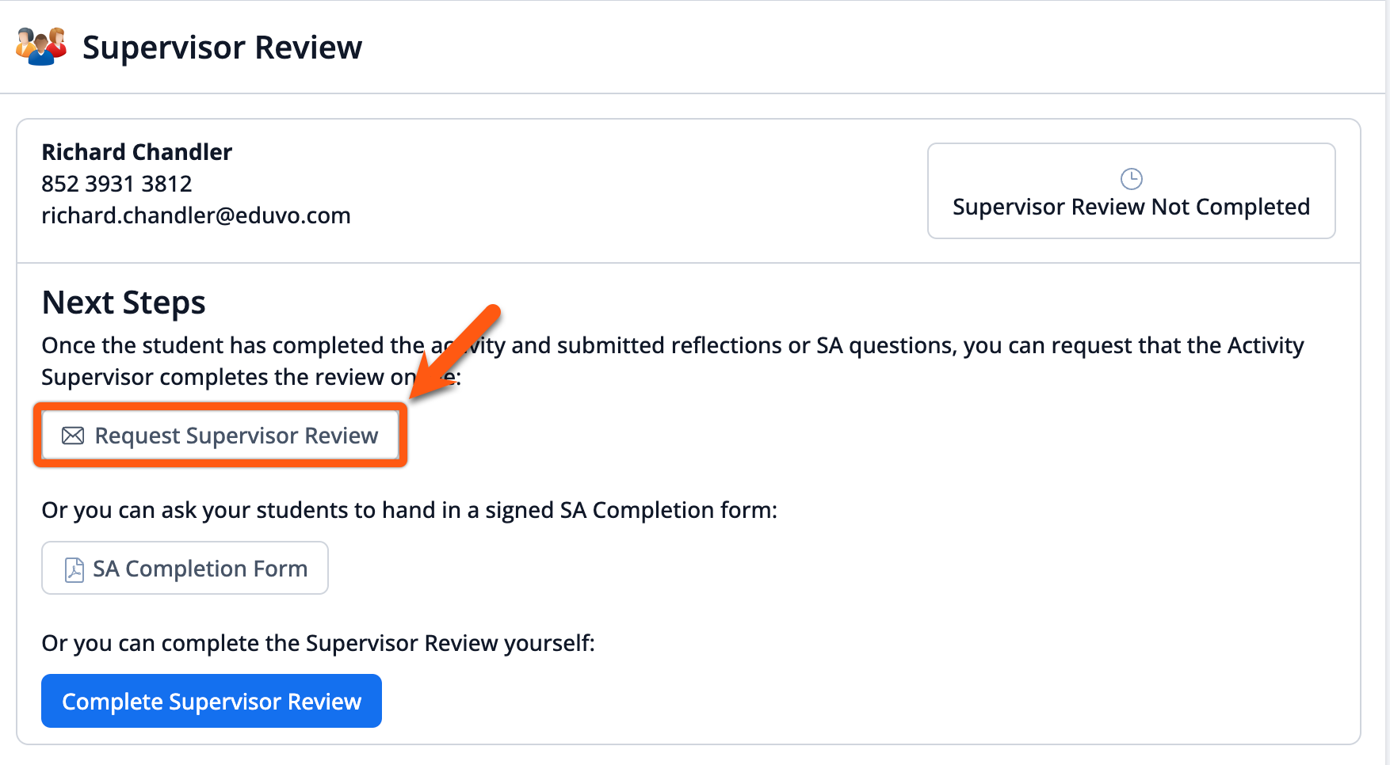
Task: Click the Supervisor Review Not Completed label text
Action: pos(1131,207)
